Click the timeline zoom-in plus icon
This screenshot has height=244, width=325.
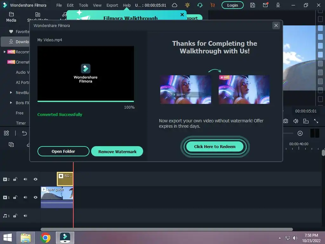click(x=300, y=133)
